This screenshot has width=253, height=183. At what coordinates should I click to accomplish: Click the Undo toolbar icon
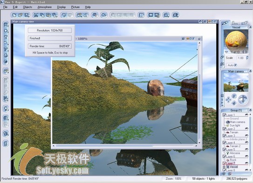pyautogui.click(x=64, y=15)
